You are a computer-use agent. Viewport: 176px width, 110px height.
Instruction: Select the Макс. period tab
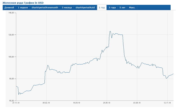coord(132,8)
